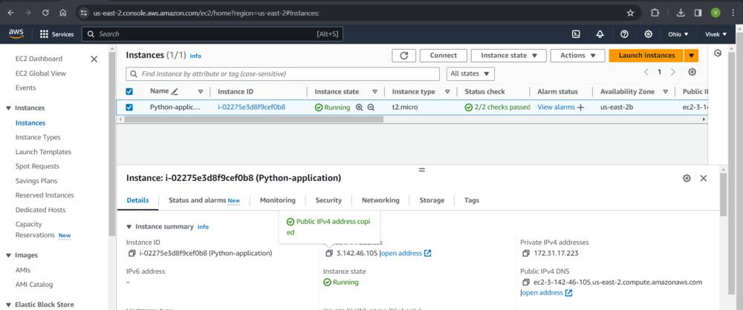Open AWS CloudShell terminal icon
The image size is (743, 310).
click(576, 34)
